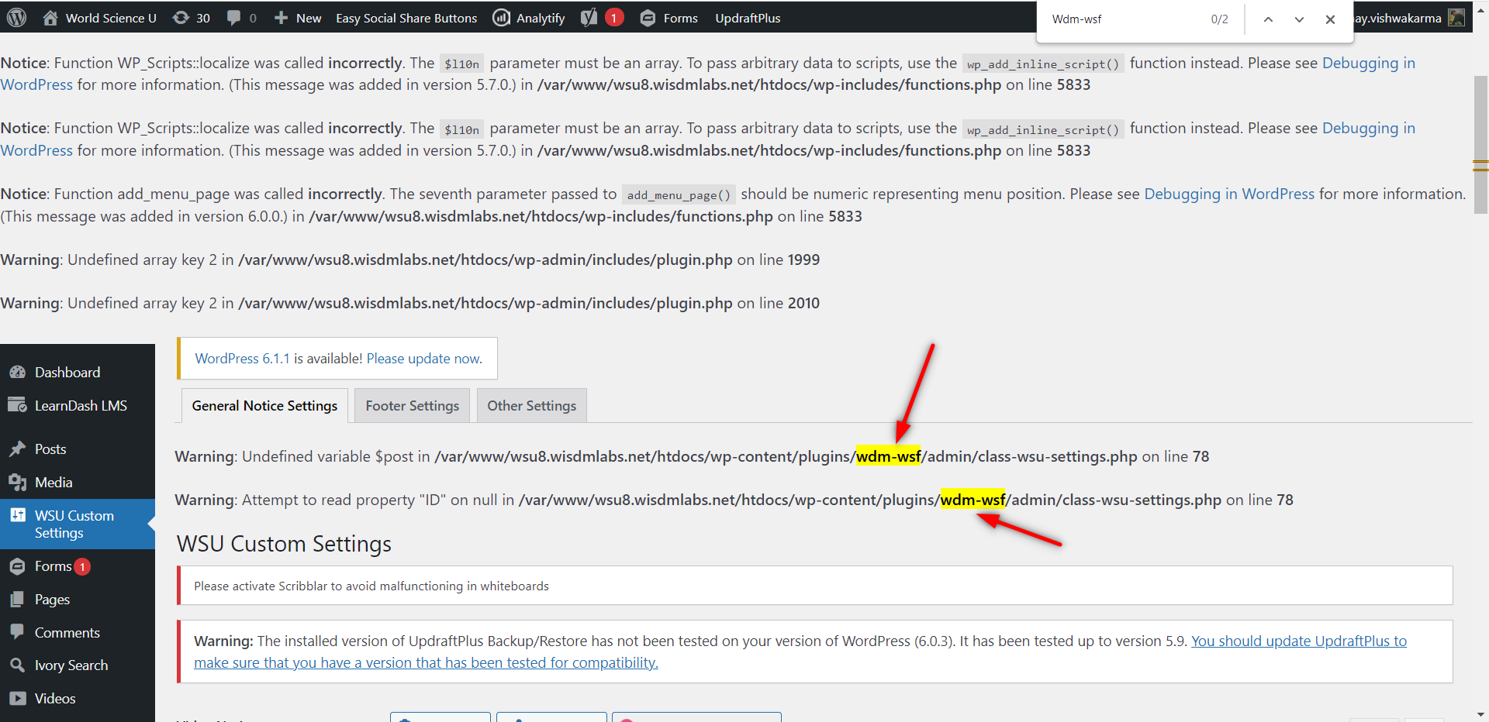The width and height of the screenshot is (1489, 722).
Task: Open the World Science U home icon
Action: click(x=50, y=17)
